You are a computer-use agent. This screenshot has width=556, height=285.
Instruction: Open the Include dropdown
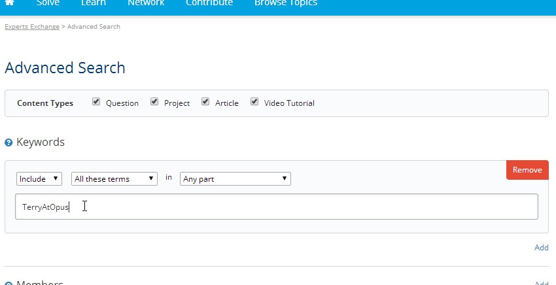click(x=39, y=178)
